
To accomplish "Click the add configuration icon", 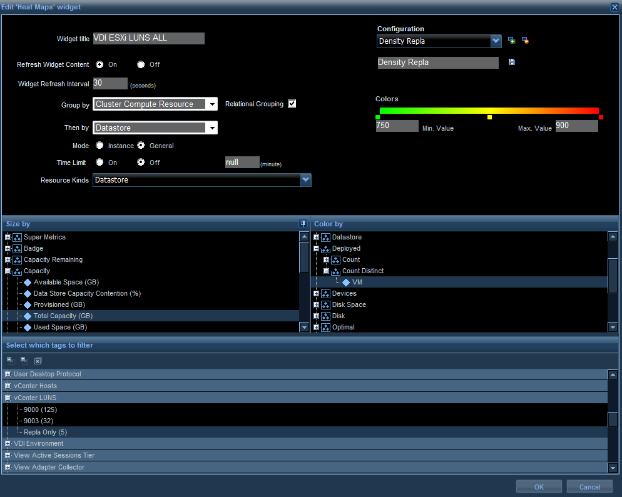I will pyautogui.click(x=511, y=41).
